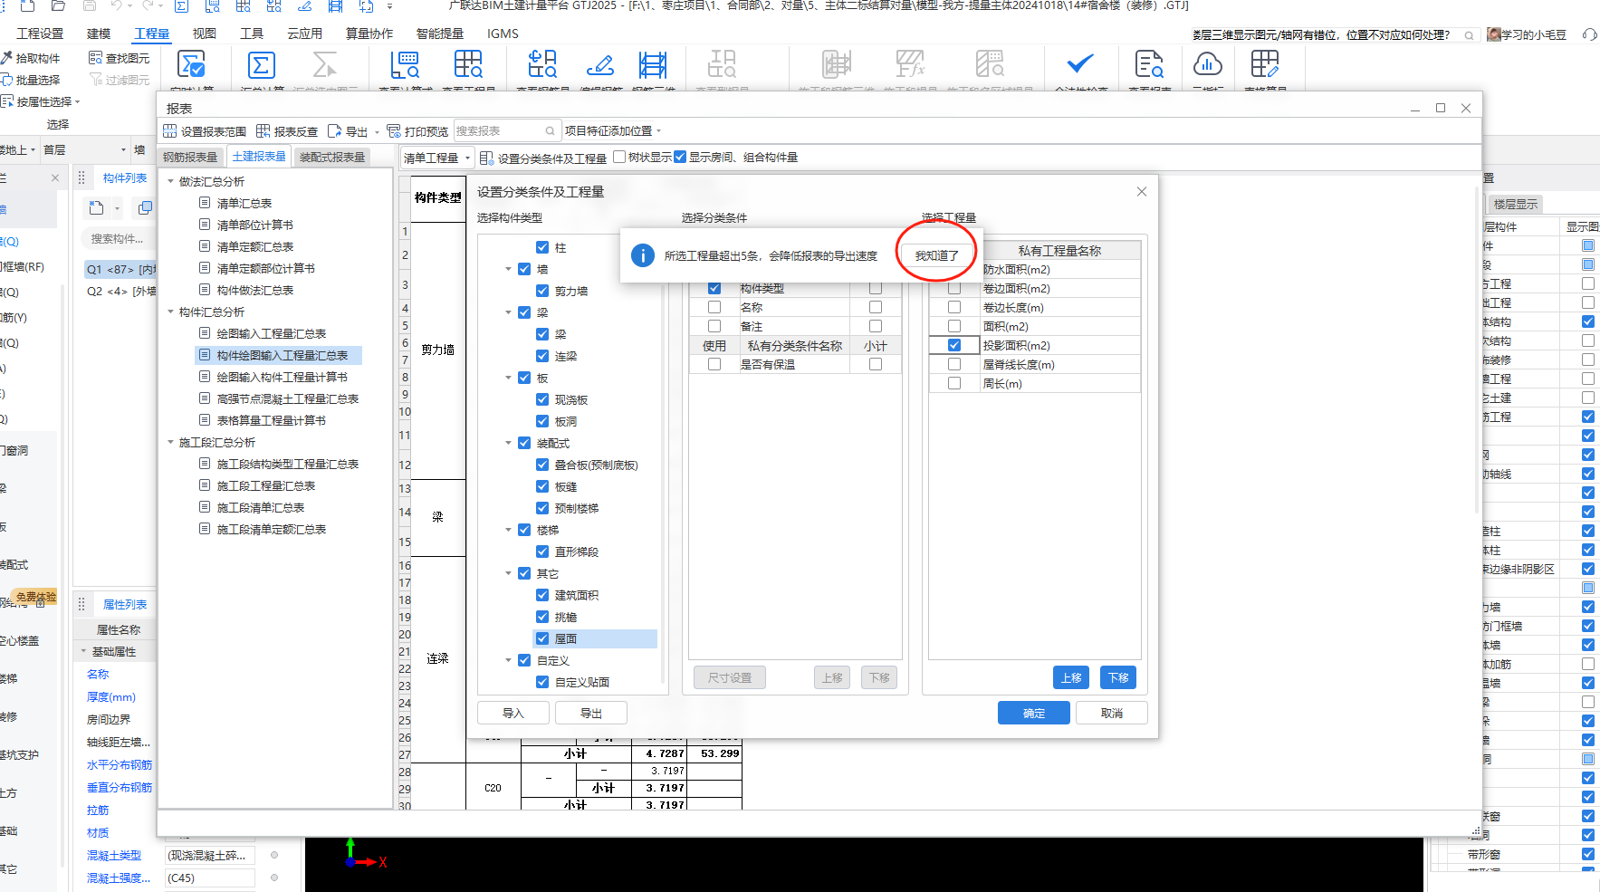The width and height of the screenshot is (1600, 892).
Task: Click the search icon in the help search box
Action: 1469,35
